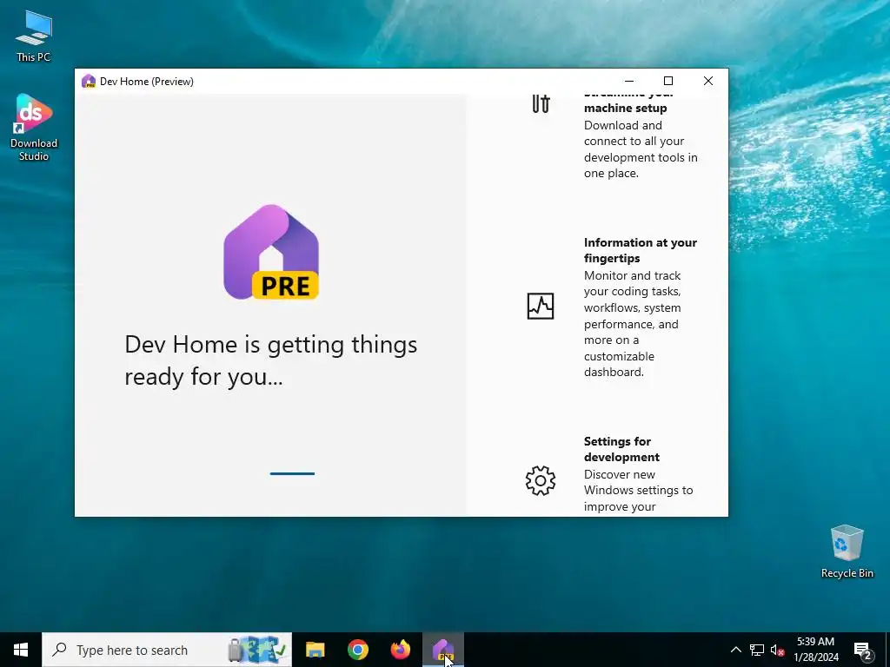Click the machine setup tools icon
The height and width of the screenshot is (667, 890).
coord(541,104)
